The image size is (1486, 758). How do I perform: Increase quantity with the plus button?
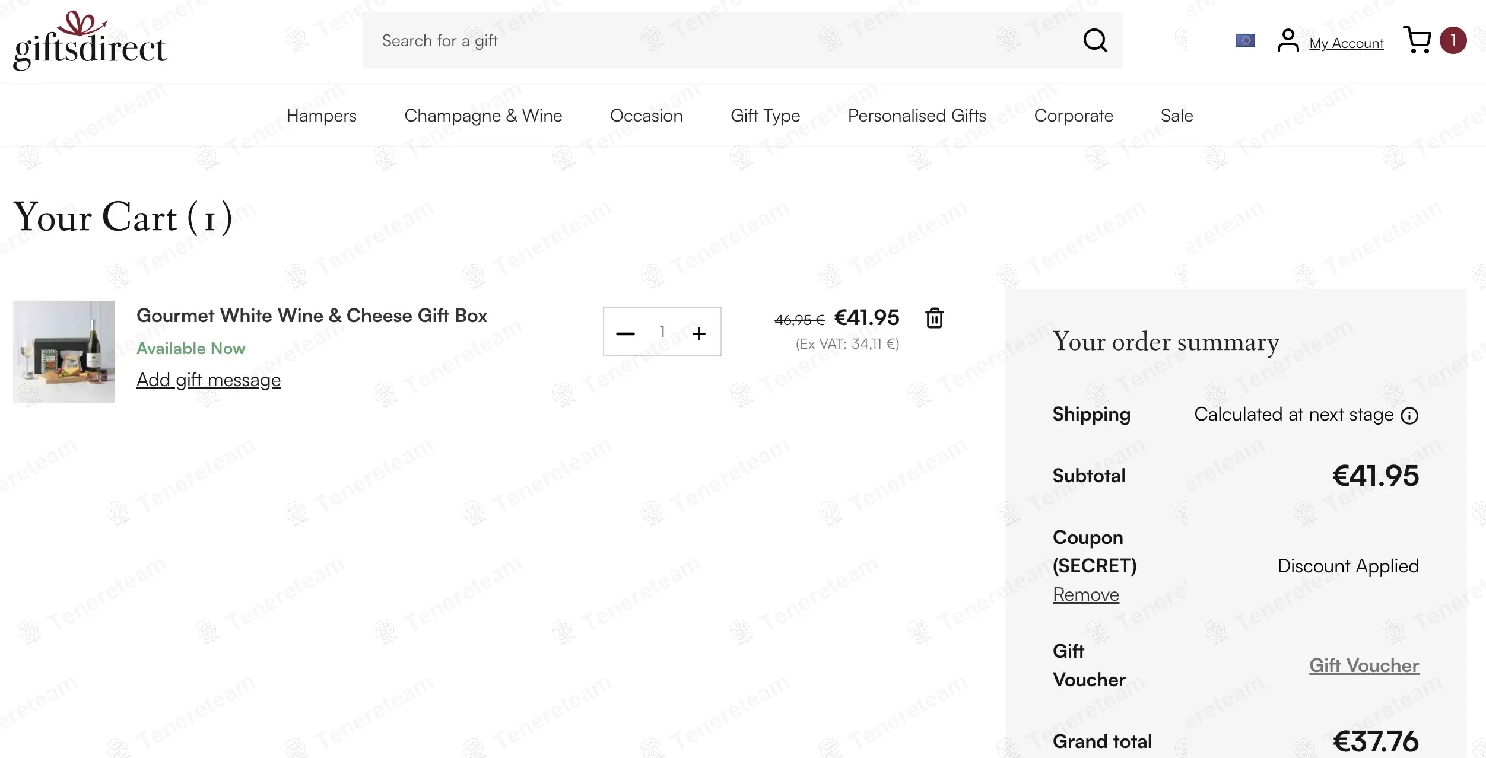tap(699, 333)
